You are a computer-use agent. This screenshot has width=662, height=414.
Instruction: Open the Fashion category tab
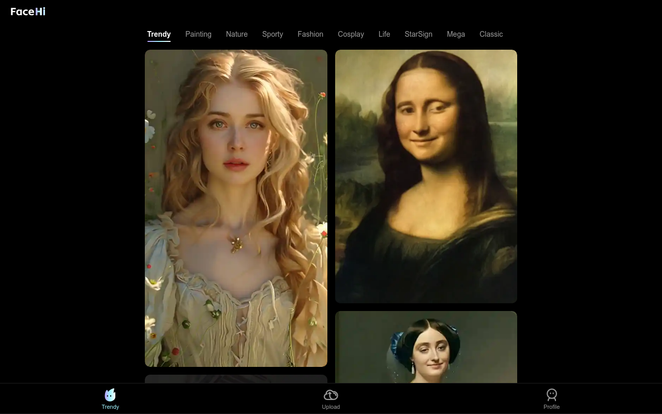click(x=310, y=34)
